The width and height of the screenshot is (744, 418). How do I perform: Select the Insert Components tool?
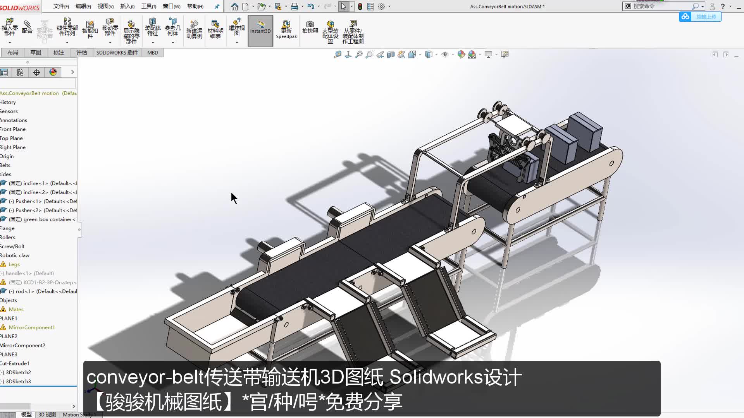9,28
